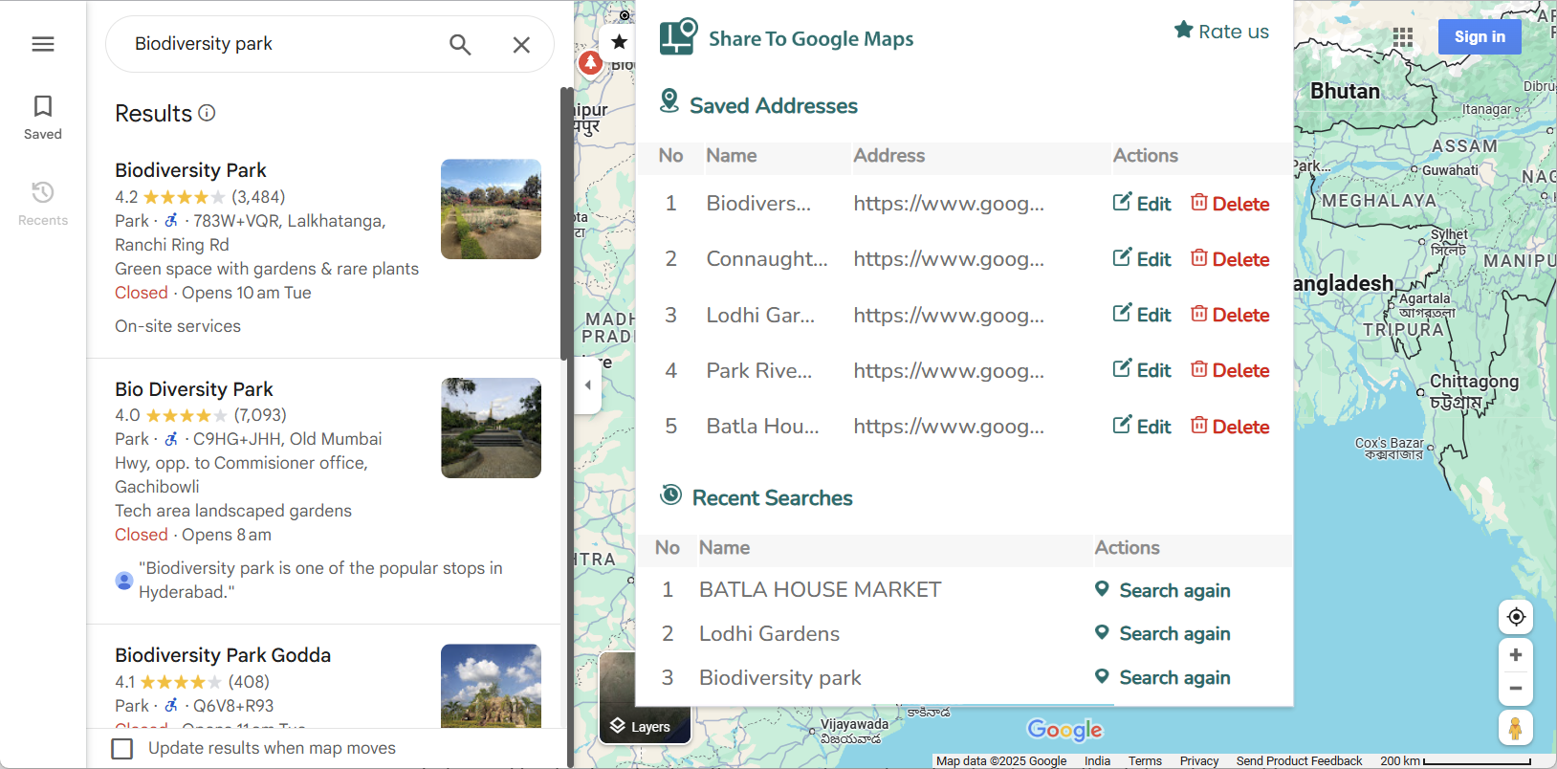
Task: Edit the Park Rive... saved address
Action: pos(1142,370)
